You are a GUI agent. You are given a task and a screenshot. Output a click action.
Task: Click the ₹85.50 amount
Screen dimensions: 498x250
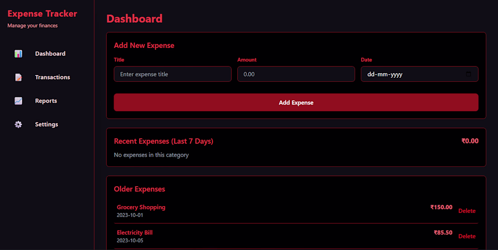pos(443,232)
